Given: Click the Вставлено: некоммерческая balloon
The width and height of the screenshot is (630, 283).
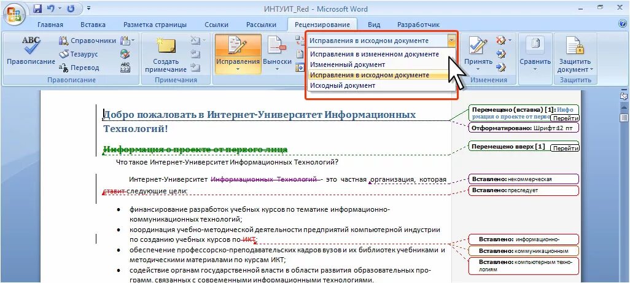Looking at the screenshot, I should coord(524,179).
